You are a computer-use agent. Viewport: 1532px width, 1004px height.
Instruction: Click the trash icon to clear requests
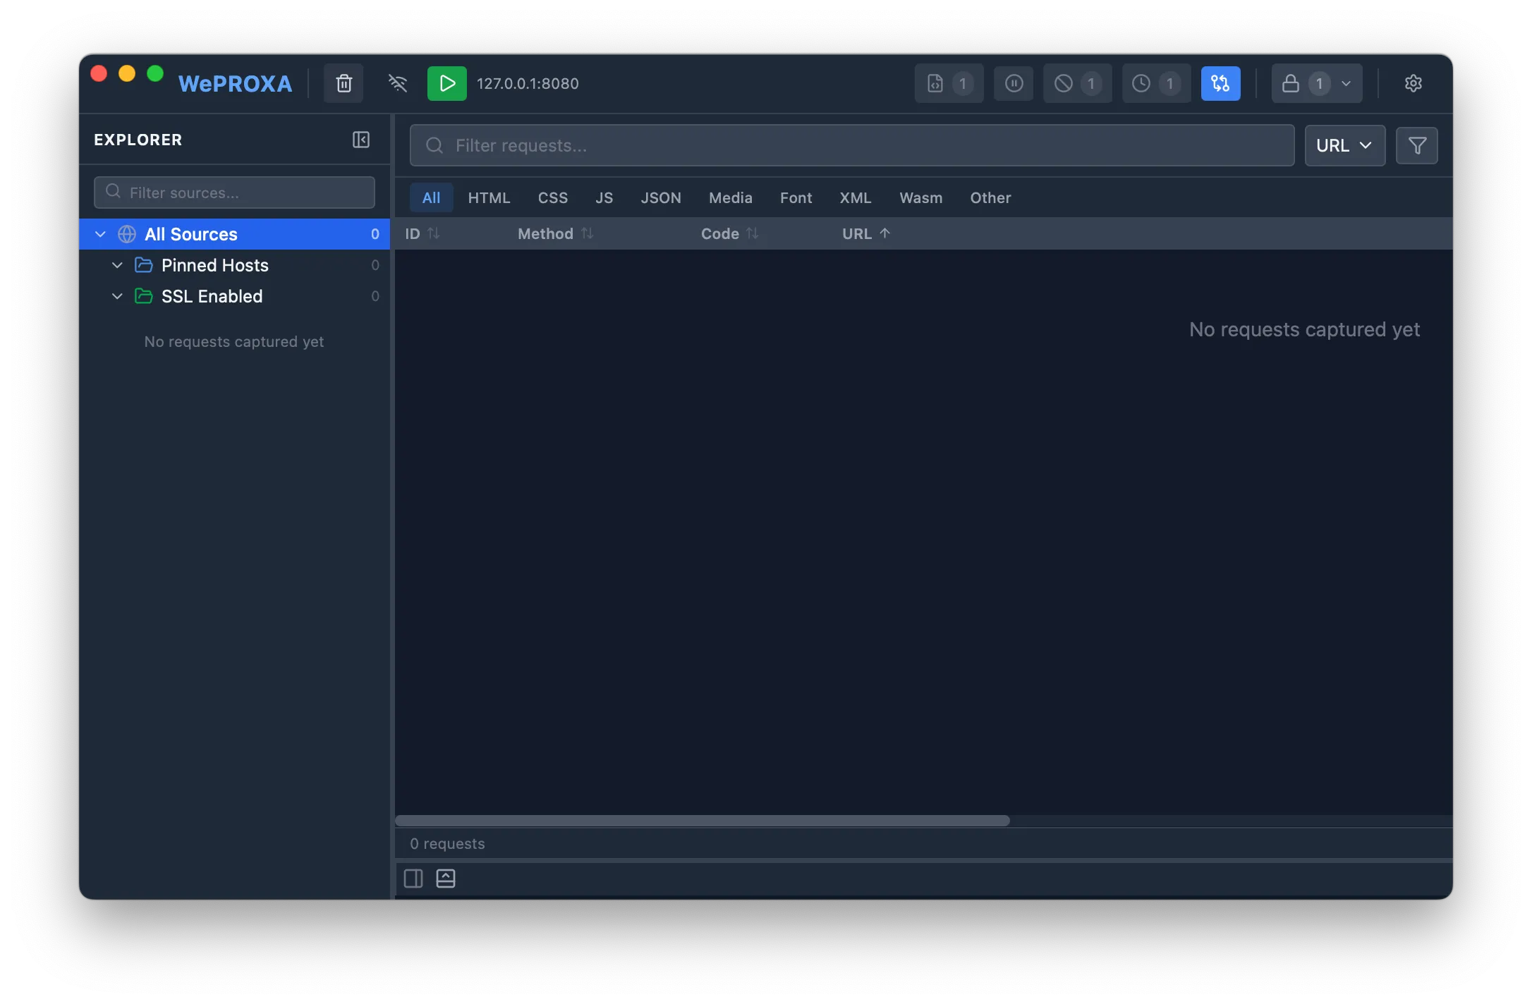tap(344, 83)
